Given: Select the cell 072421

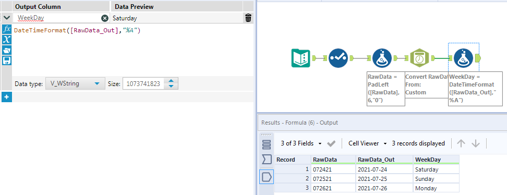Looking at the screenshot, I should (333, 169).
